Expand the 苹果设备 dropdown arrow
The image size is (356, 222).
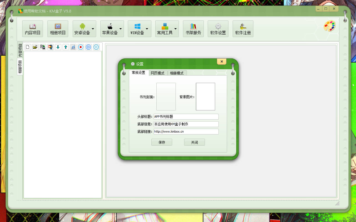121,29
